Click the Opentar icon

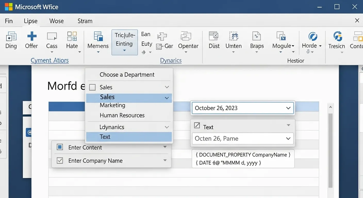pyautogui.click(x=186, y=36)
